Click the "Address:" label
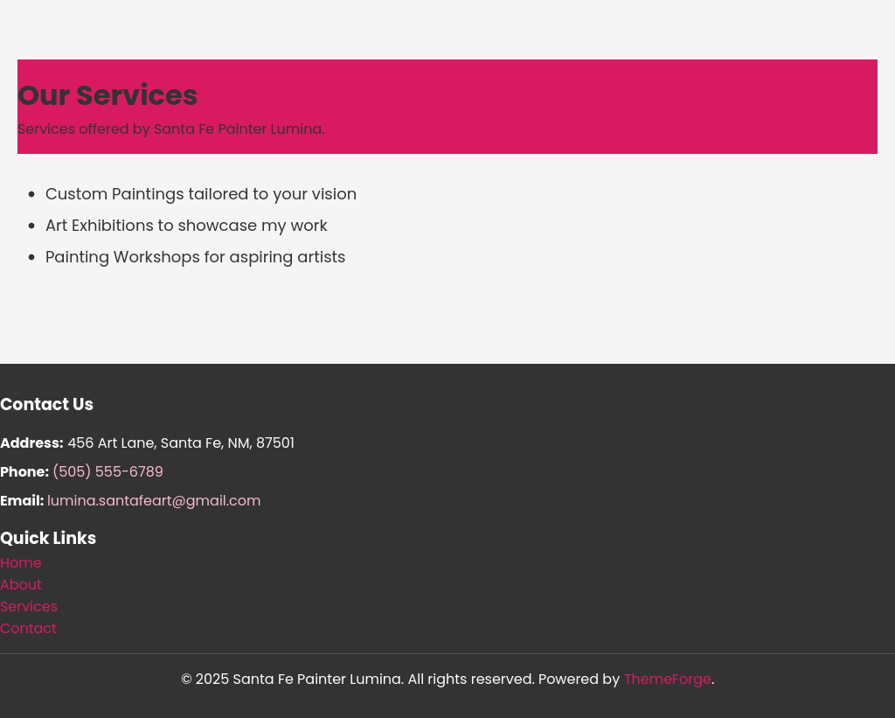This screenshot has width=895, height=718. pos(31,443)
